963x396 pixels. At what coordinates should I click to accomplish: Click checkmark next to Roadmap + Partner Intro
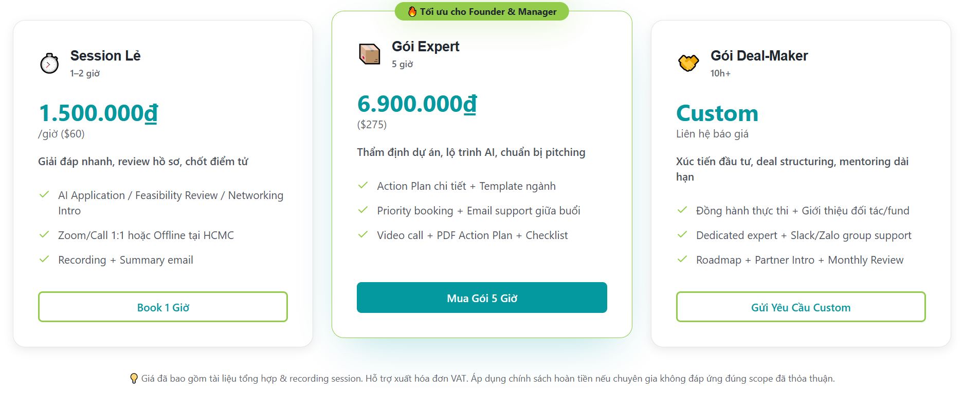(682, 260)
